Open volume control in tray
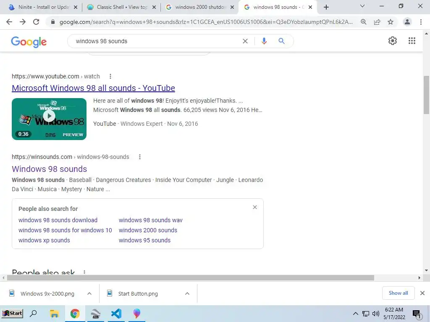This screenshot has height=322, width=430. (376, 314)
